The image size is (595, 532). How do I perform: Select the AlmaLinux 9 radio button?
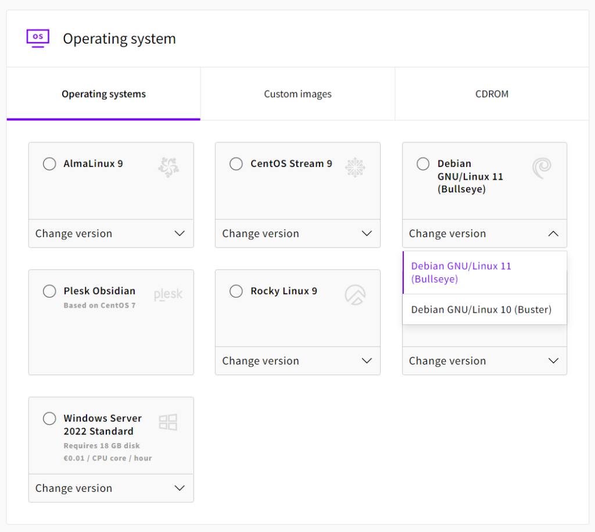(49, 164)
